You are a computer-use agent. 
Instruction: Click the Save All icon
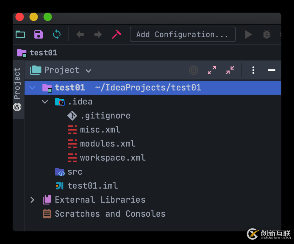point(39,34)
